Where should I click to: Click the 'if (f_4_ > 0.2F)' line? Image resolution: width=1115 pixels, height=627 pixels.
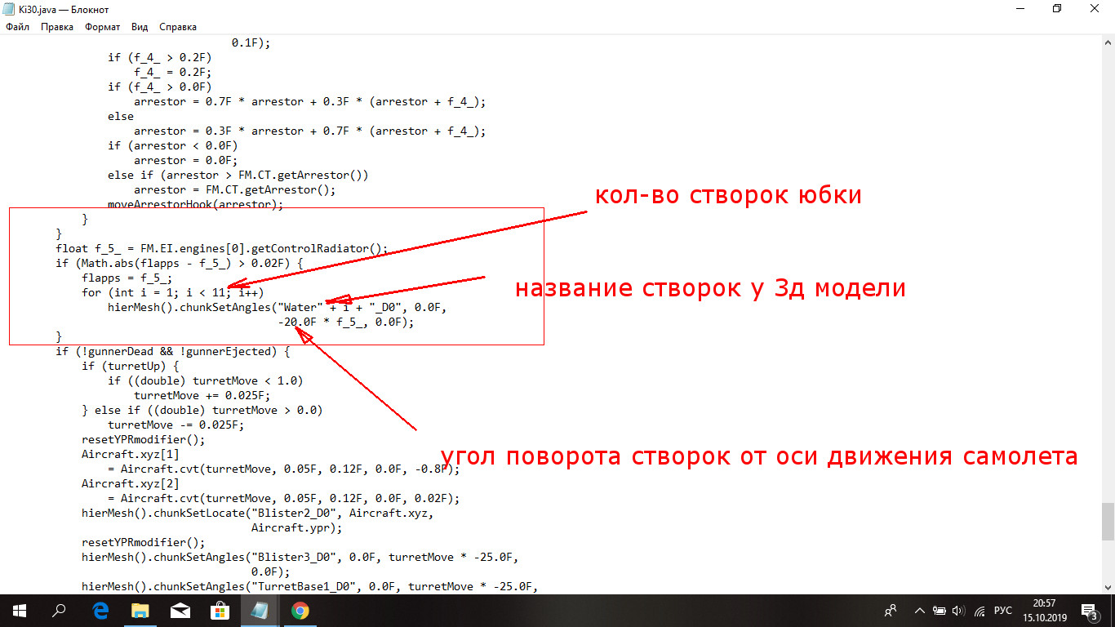[x=160, y=58]
